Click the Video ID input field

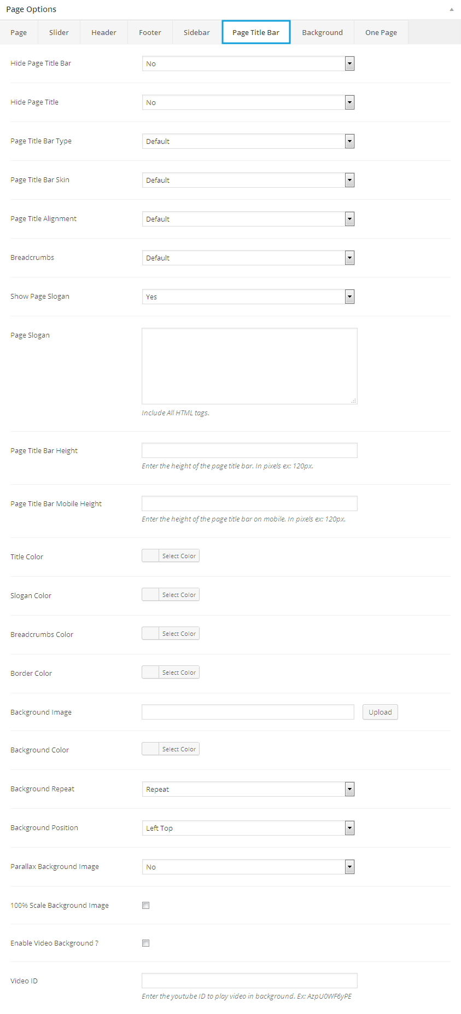(249, 981)
